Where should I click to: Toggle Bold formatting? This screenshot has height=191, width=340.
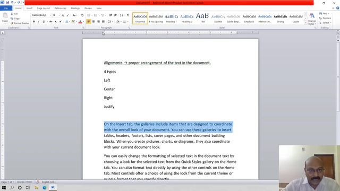[x=34, y=22]
